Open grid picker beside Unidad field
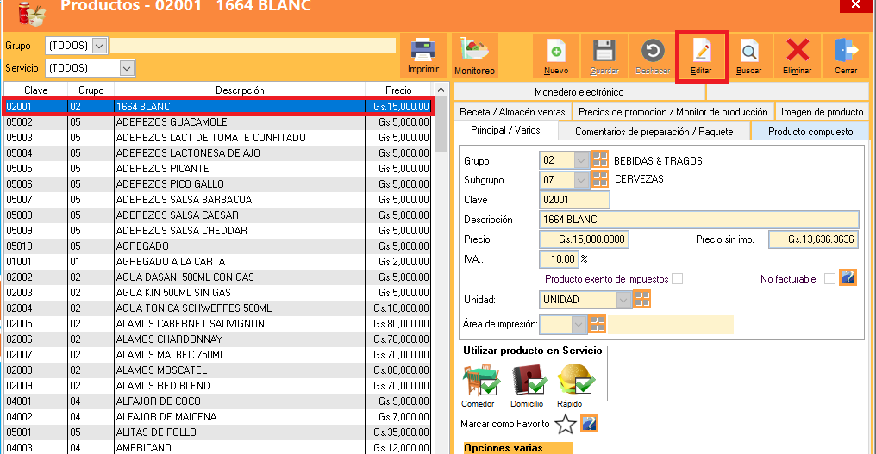This screenshot has height=454, width=876. point(642,299)
